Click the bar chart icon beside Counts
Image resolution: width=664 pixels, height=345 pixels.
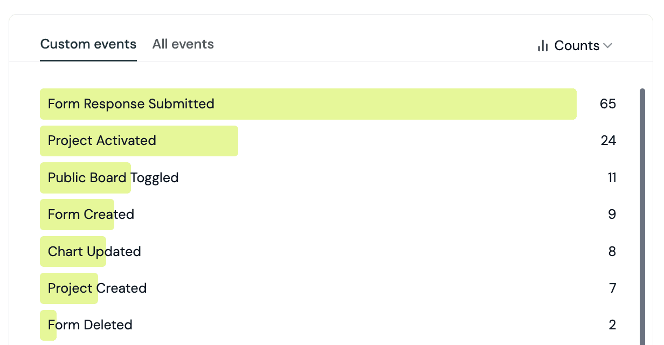[x=543, y=46]
